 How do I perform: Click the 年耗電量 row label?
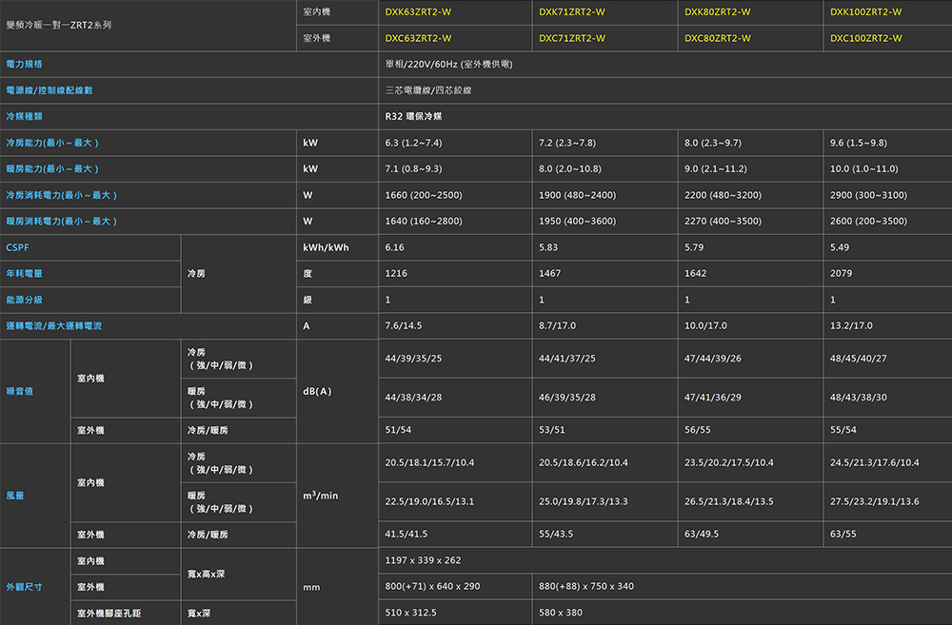point(25,274)
